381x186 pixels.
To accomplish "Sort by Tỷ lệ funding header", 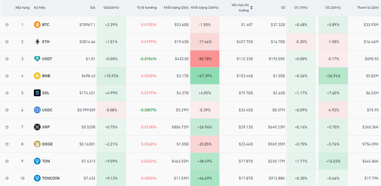I will click(x=147, y=8).
